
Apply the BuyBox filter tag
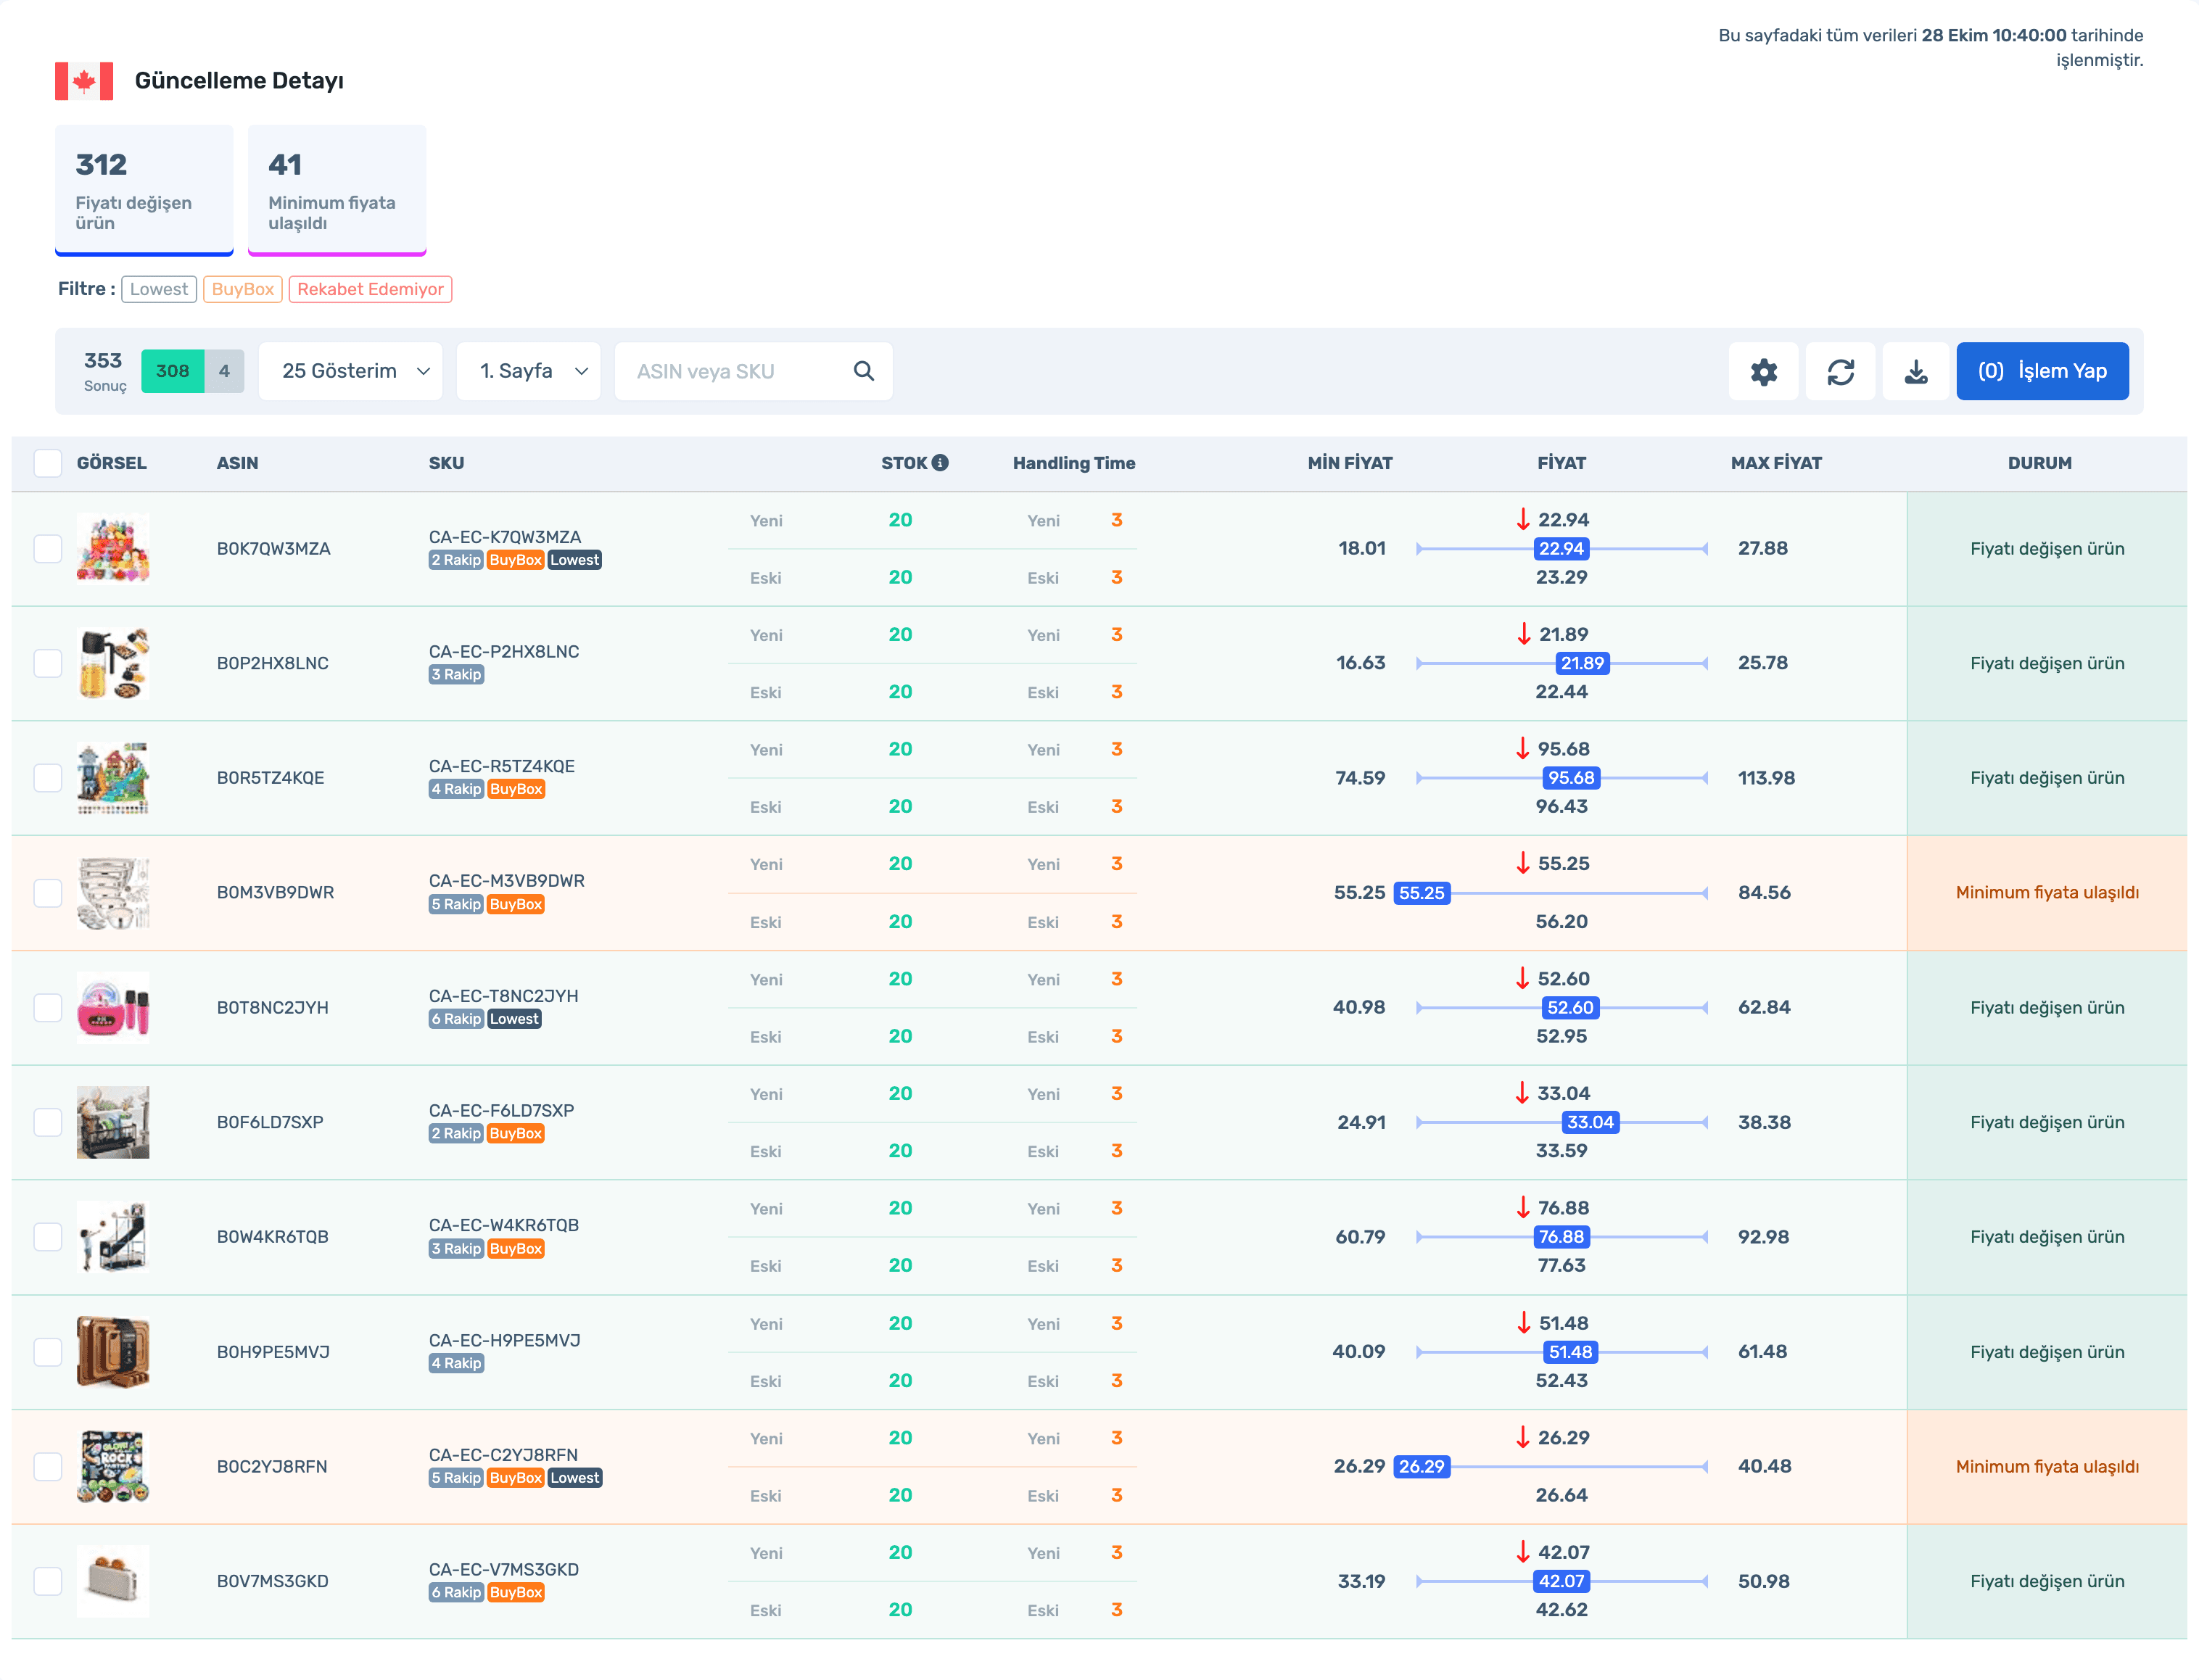tap(242, 289)
